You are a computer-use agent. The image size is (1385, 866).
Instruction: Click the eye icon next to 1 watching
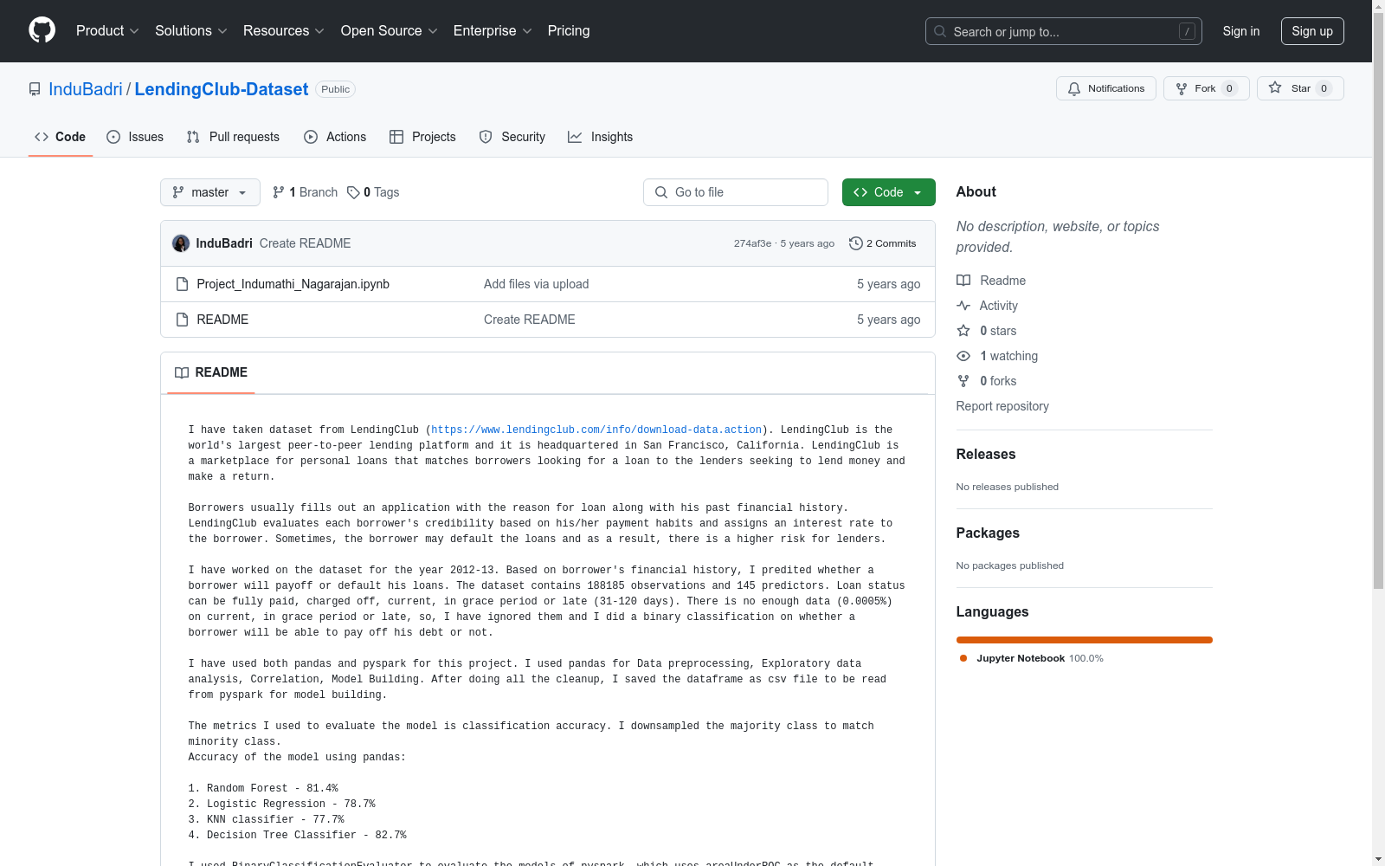click(x=963, y=356)
